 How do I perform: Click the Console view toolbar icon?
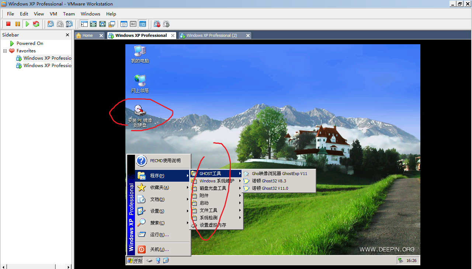tap(142, 24)
